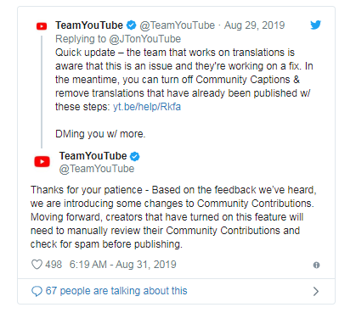This screenshot has width=356, height=313.
Task: Click the bold TeamYouTube name on the main tweet
Action: coord(93,156)
